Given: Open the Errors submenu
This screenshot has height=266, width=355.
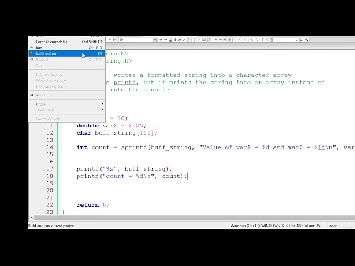Looking at the screenshot, I should (x=67, y=104).
